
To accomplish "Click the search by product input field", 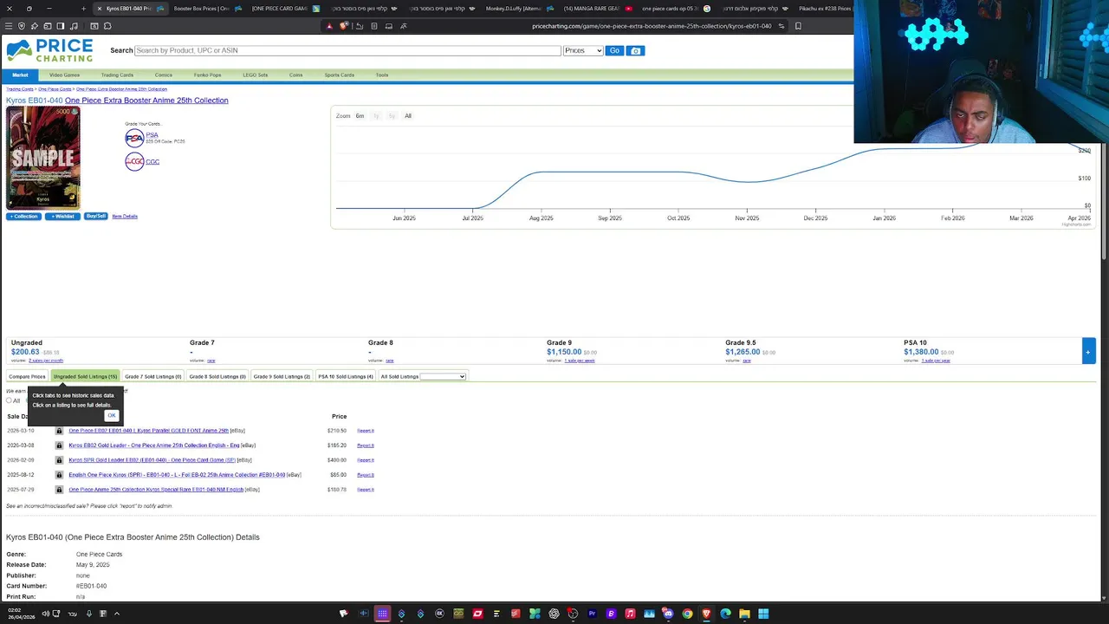I will pyautogui.click(x=347, y=50).
